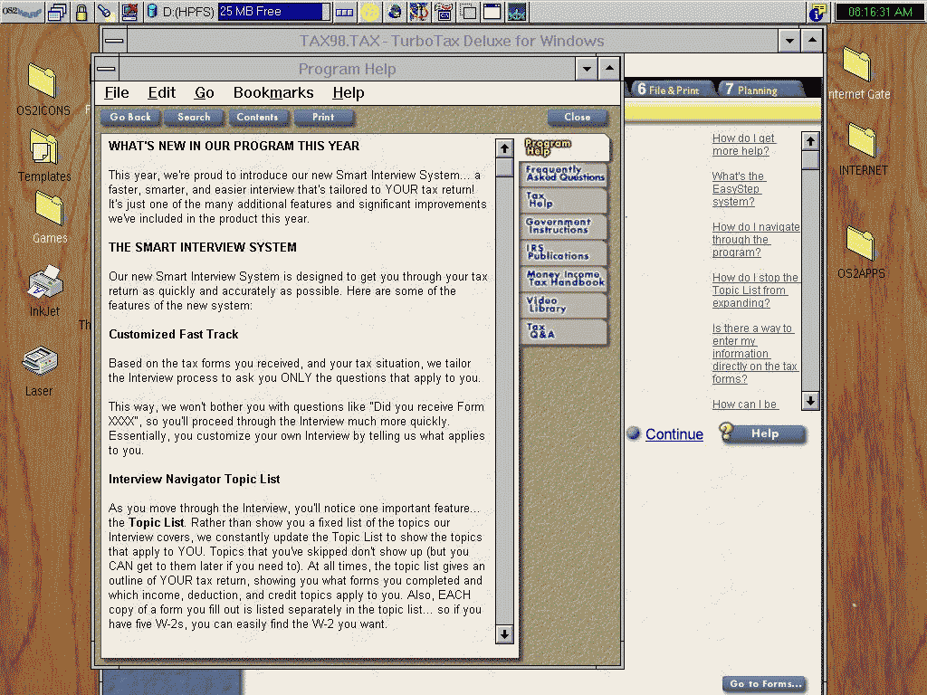This screenshot has height=695, width=927.
Task: Open 'How do I navigate through the program?' link
Action: pos(756,239)
